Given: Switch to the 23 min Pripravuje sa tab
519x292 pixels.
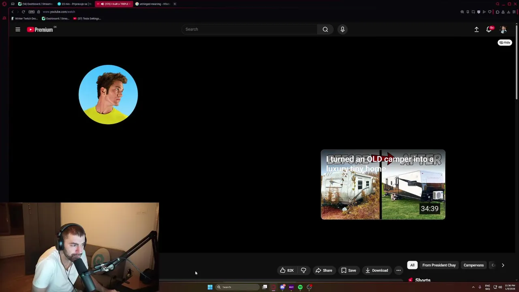Looking at the screenshot, I should point(75,4).
